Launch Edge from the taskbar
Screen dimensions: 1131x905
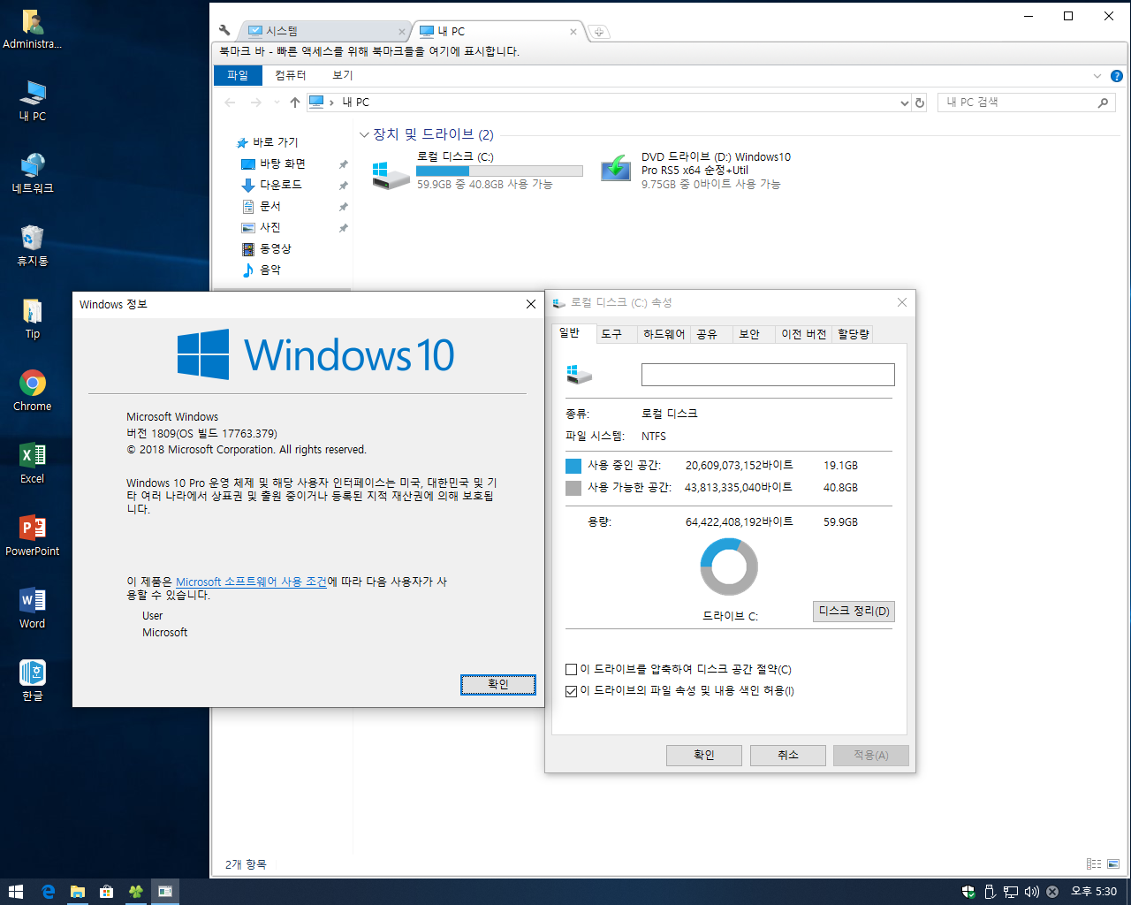pos(48,892)
